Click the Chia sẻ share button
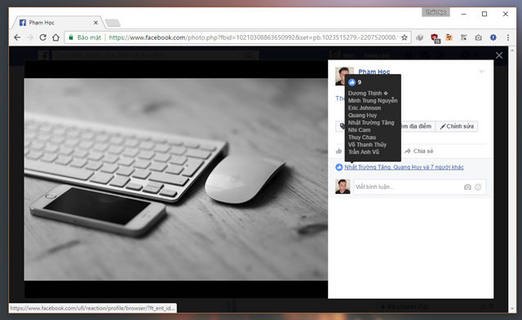 [418, 151]
